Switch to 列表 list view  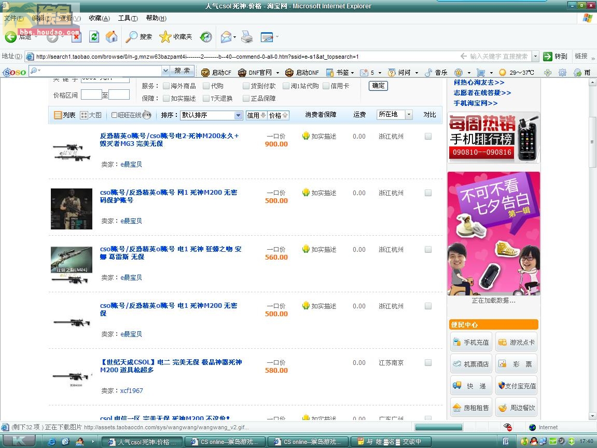click(x=65, y=115)
